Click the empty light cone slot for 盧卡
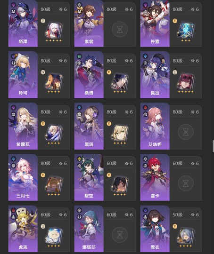Image resolution: width=214 pixels, height=254 pixels. pyautogui.click(x=186, y=183)
